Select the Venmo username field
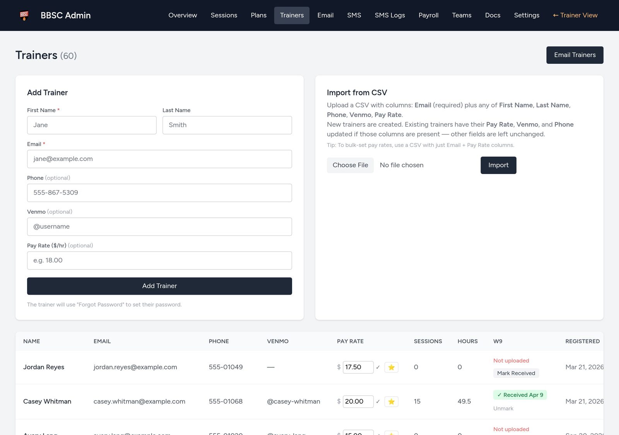 [159, 227]
